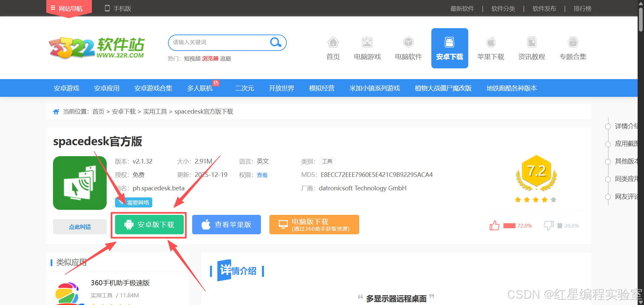Viewport: 644px width, 305px height.
Task: Click thumbs-down dislike icon
Action: point(549,226)
